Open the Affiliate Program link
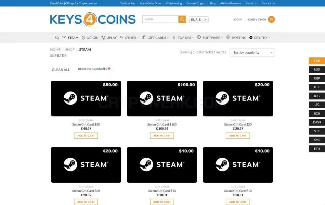 click(x=230, y=3)
